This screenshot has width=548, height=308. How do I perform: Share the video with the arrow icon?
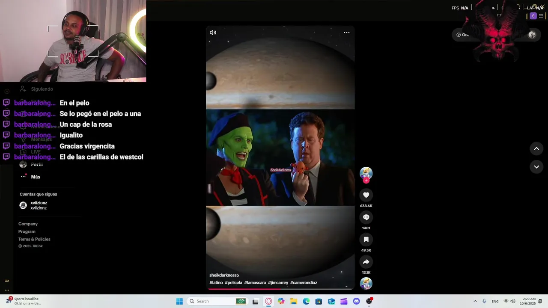366,262
